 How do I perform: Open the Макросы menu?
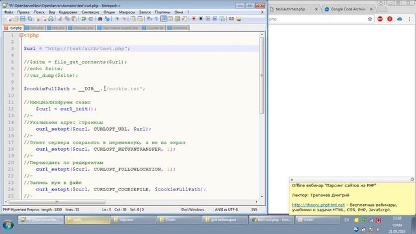(x=127, y=12)
